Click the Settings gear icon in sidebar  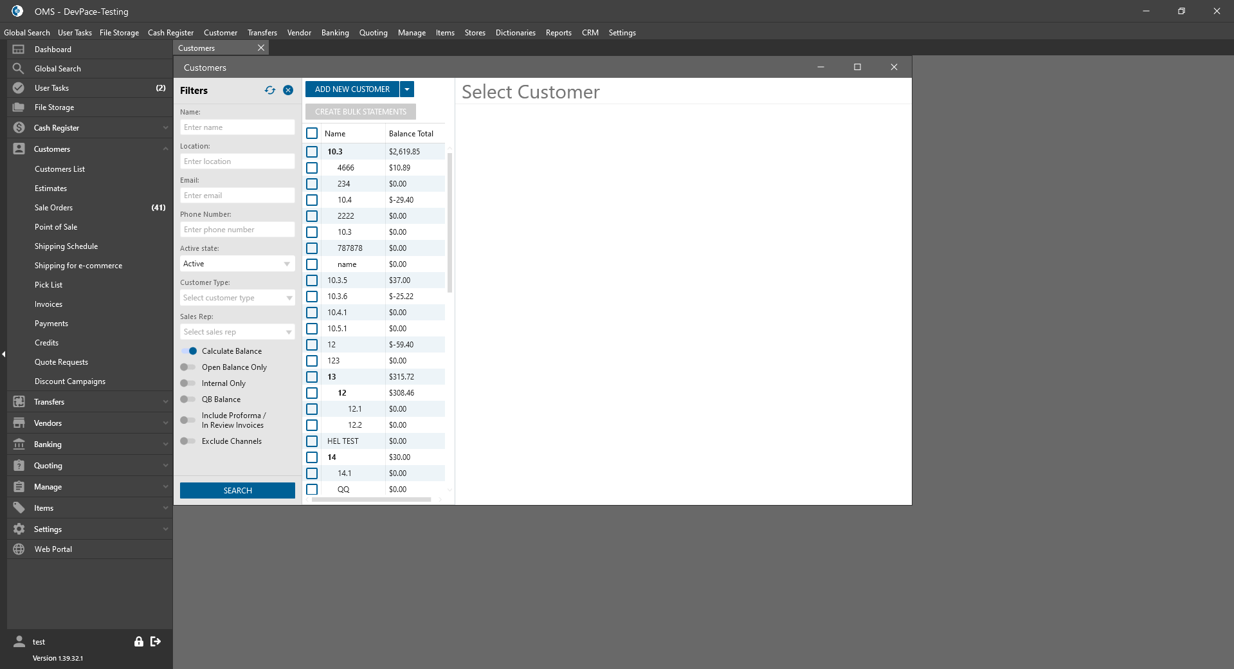pyautogui.click(x=19, y=529)
